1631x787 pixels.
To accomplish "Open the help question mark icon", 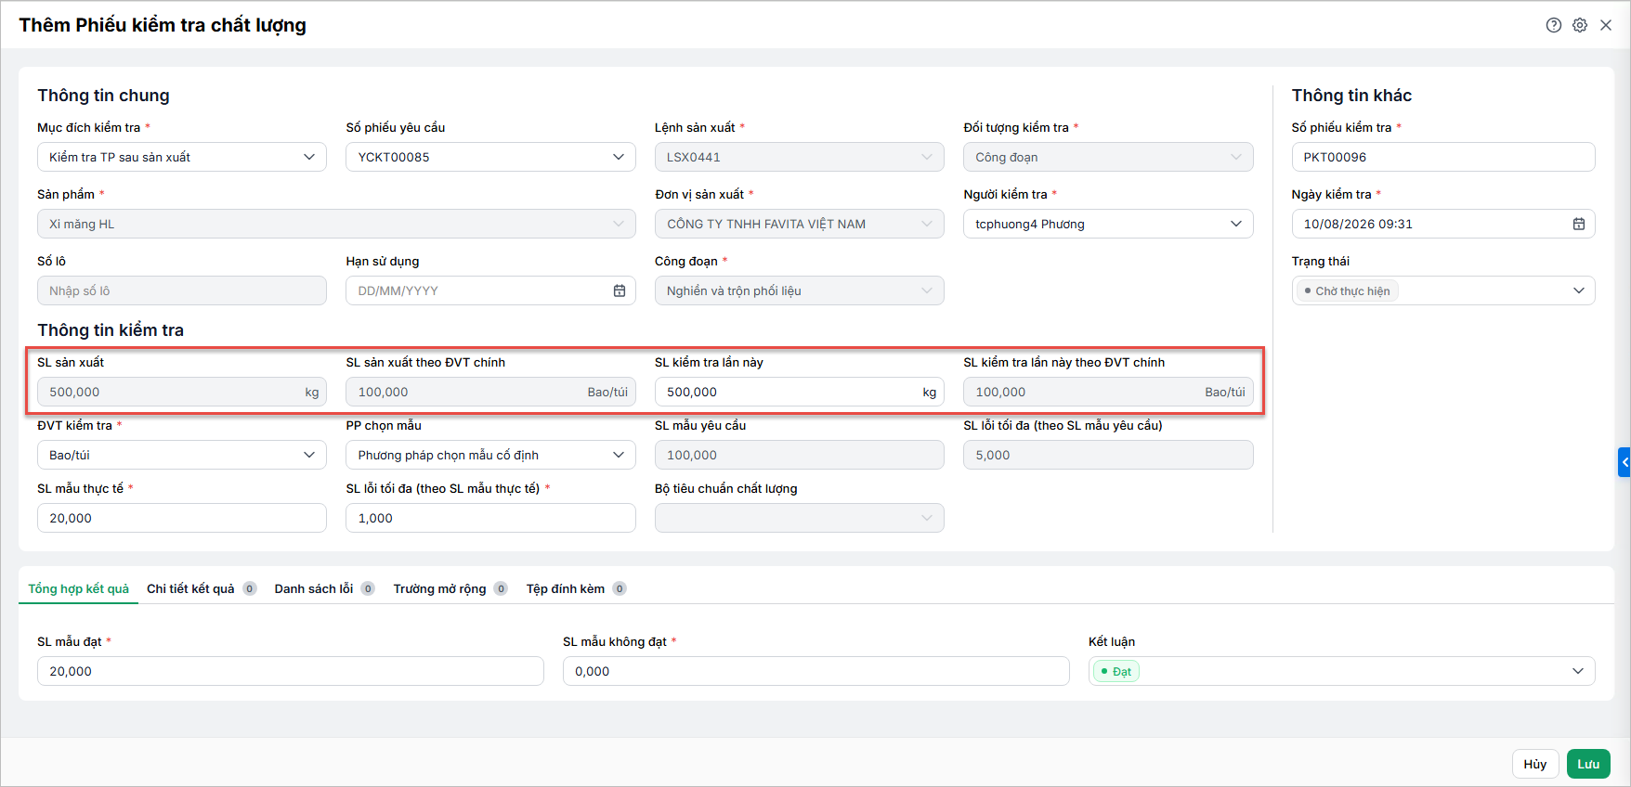I will pos(1554,25).
